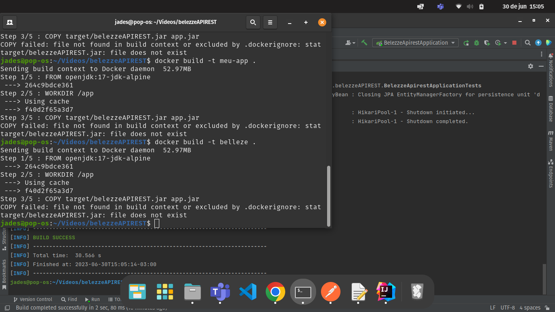Click the IntelliJ console vertical scrollbar

(544, 279)
